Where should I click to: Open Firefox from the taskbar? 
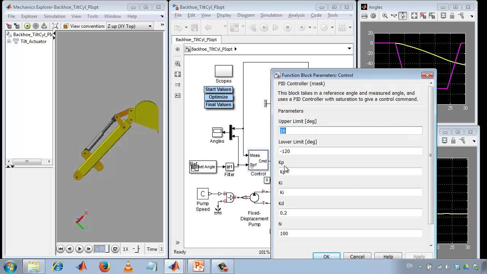[105, 266]
